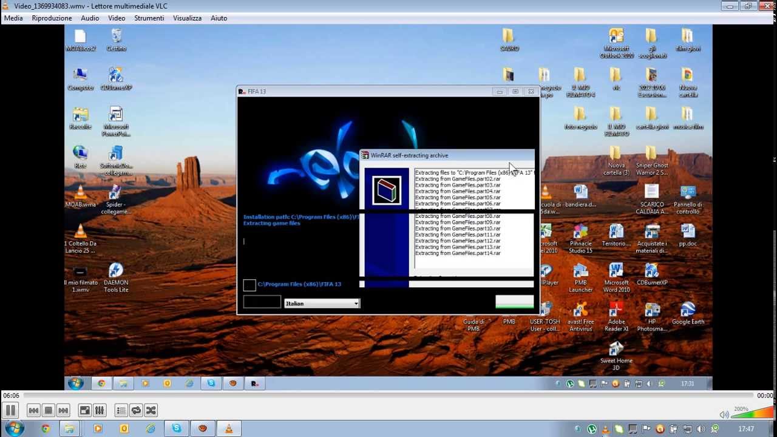
Task: Open the Visualizza menu
Action: pos(187,18)
